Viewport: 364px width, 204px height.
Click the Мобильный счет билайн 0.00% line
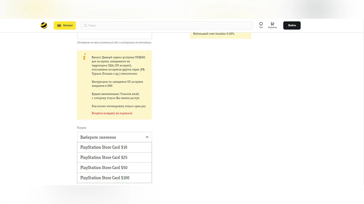point(214,34)
